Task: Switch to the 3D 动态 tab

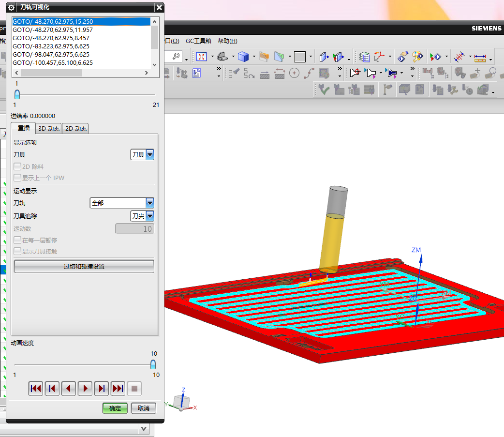Action: [x=48, y=129]
